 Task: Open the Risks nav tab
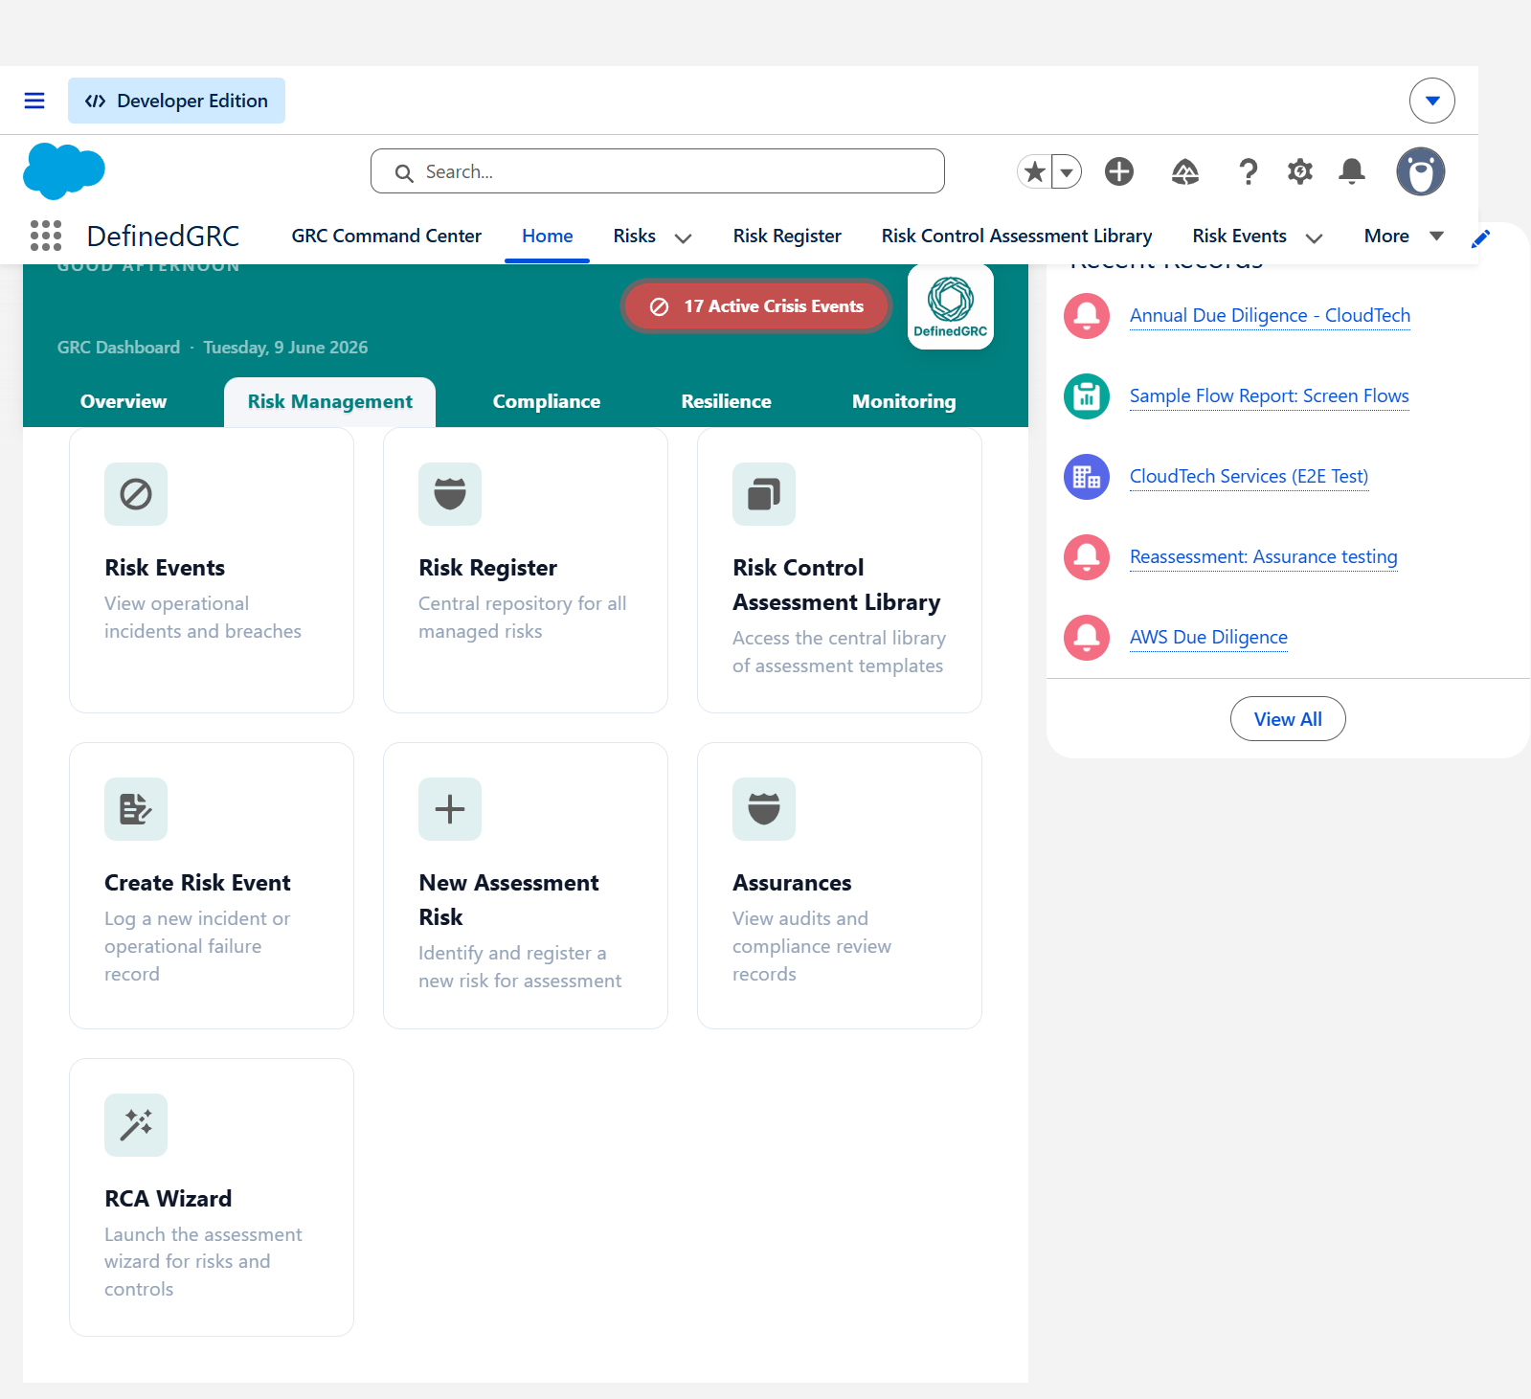click(635, 236)
